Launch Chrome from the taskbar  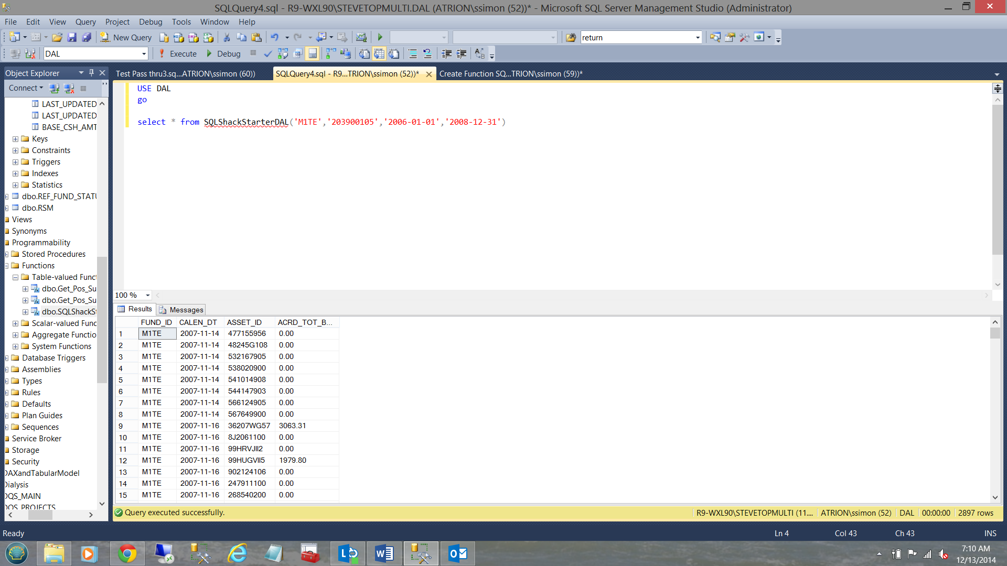(x=127, y=553)
